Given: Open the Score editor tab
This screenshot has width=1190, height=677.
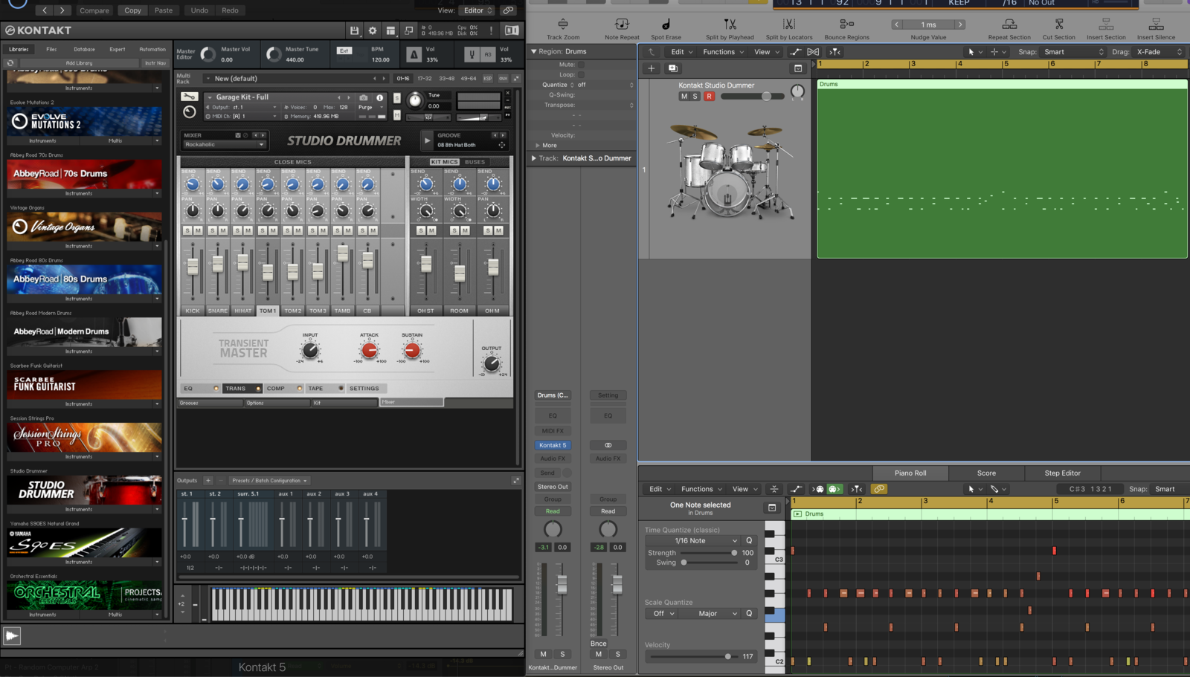Looking at the screenshot, I should pyautogui.click(x=986, y=473).
